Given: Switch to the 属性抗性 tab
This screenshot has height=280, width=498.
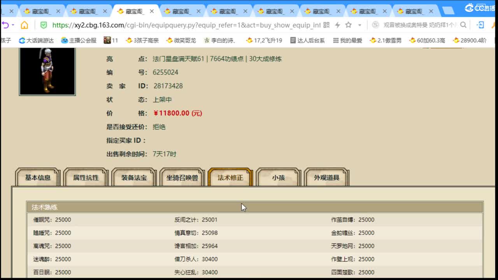Looking at the screenshot, I should point(86,178).
